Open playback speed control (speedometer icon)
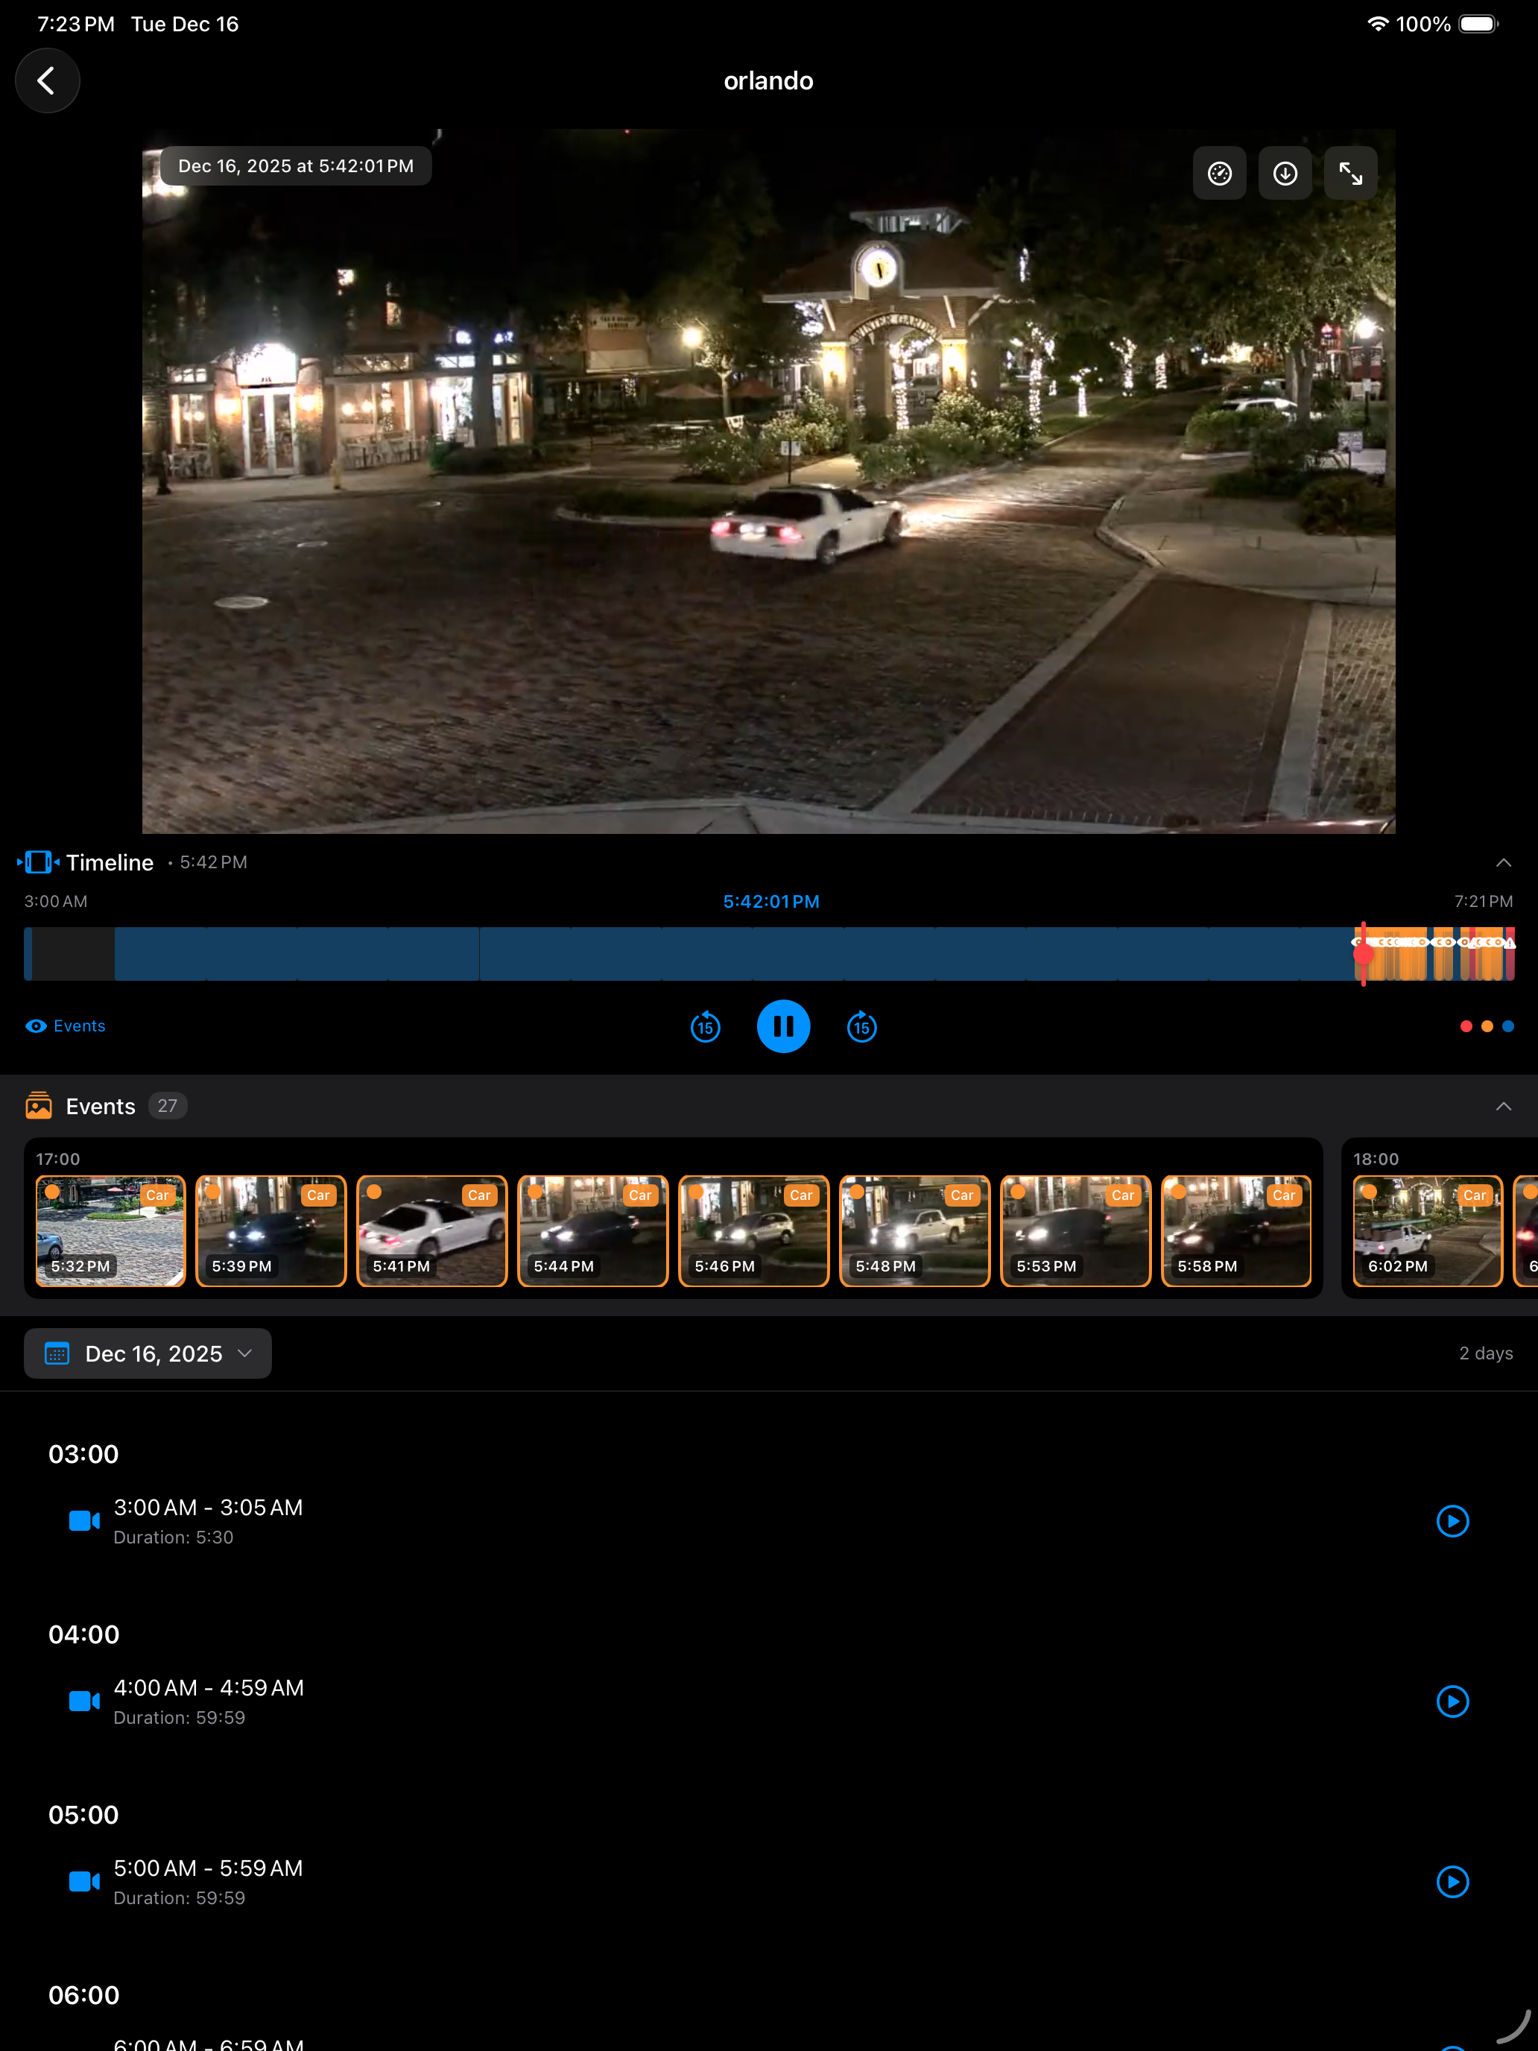Screen dimensions: 1538x2051 click(x=1218, y=174)
